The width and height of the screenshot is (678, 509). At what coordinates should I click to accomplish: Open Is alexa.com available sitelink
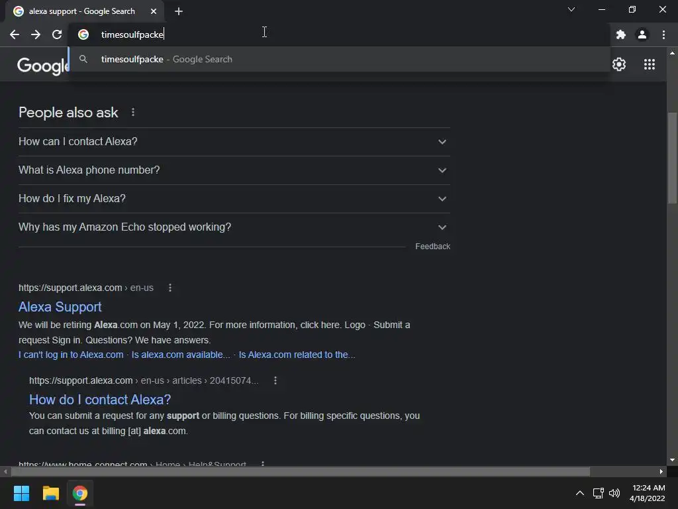(x=181, y=355)
